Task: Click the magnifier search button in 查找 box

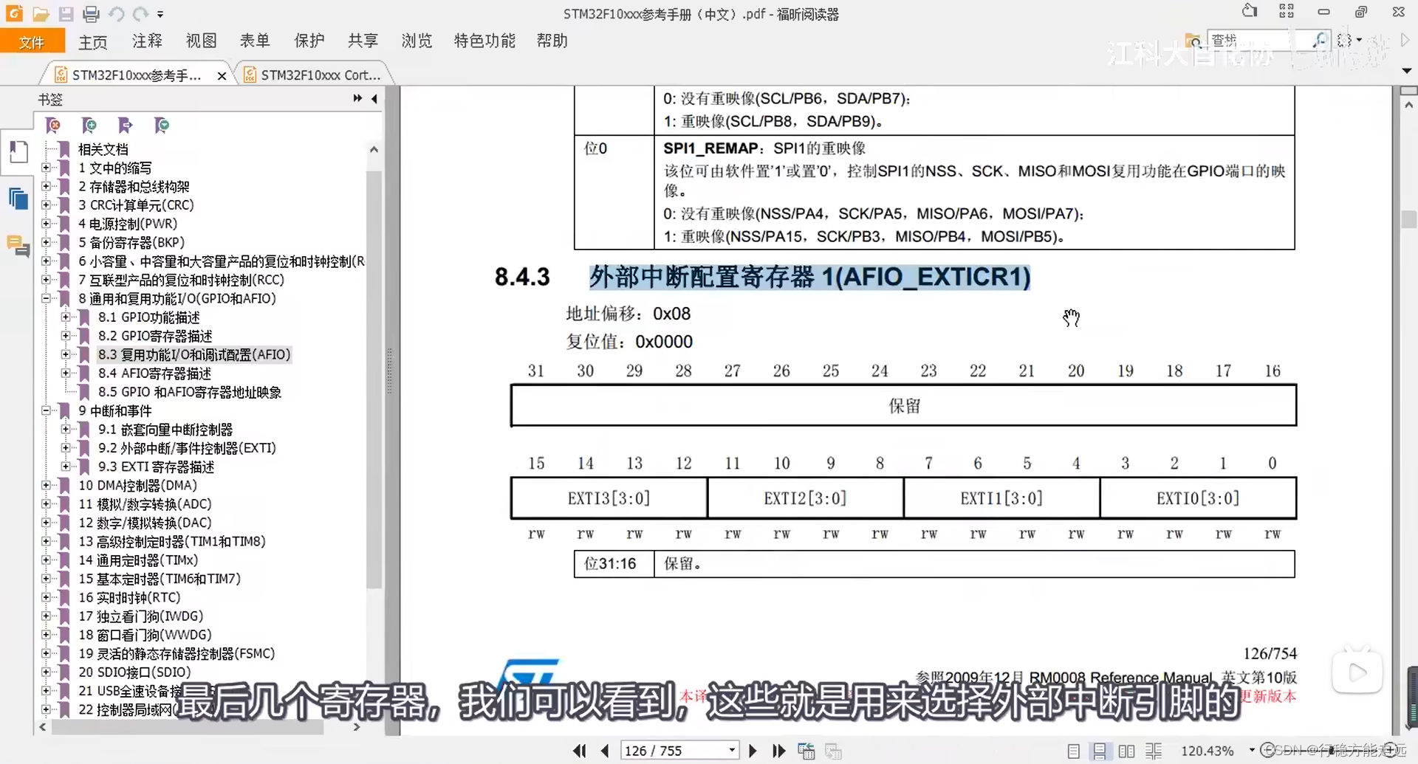Action: point(1320,40)
